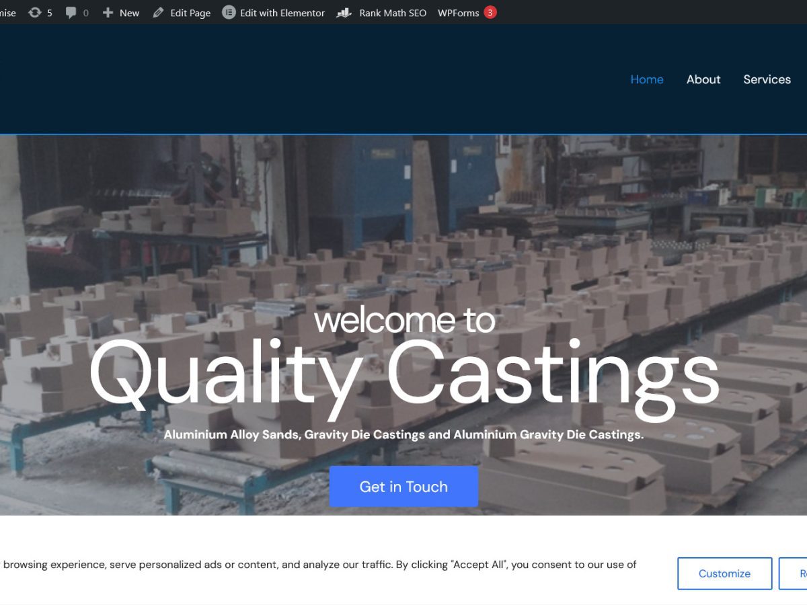This screenshot has height=605, width=807.
Task: Open comments via the speech bubble icon
Action: click(x=71, y=13)
